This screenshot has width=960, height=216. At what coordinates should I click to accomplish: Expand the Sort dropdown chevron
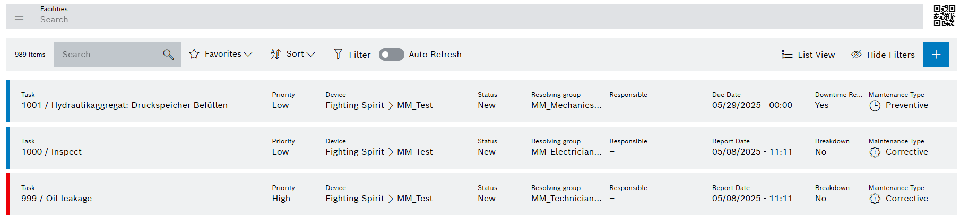311,55
